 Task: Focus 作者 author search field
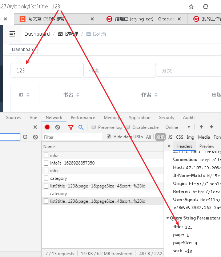(120, 70)
